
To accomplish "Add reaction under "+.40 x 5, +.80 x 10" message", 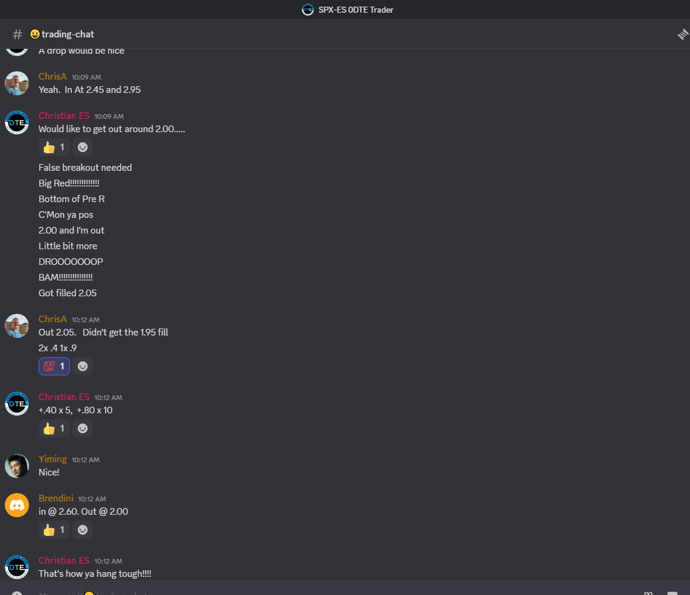I will pos(83,428).
